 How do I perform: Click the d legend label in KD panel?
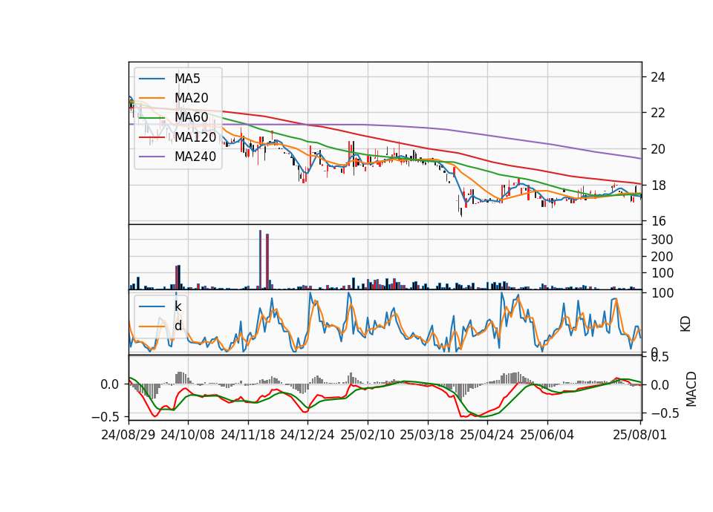(178, 326)
